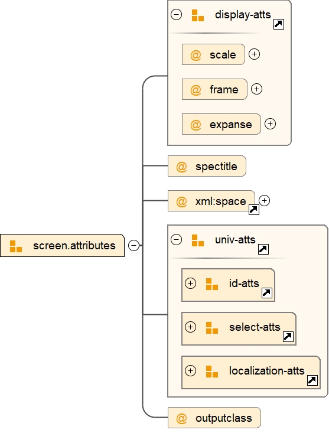Select the spectitle attribute node
Screen dimensions: 329x433
pyautogui.click(x=207, y=166)
